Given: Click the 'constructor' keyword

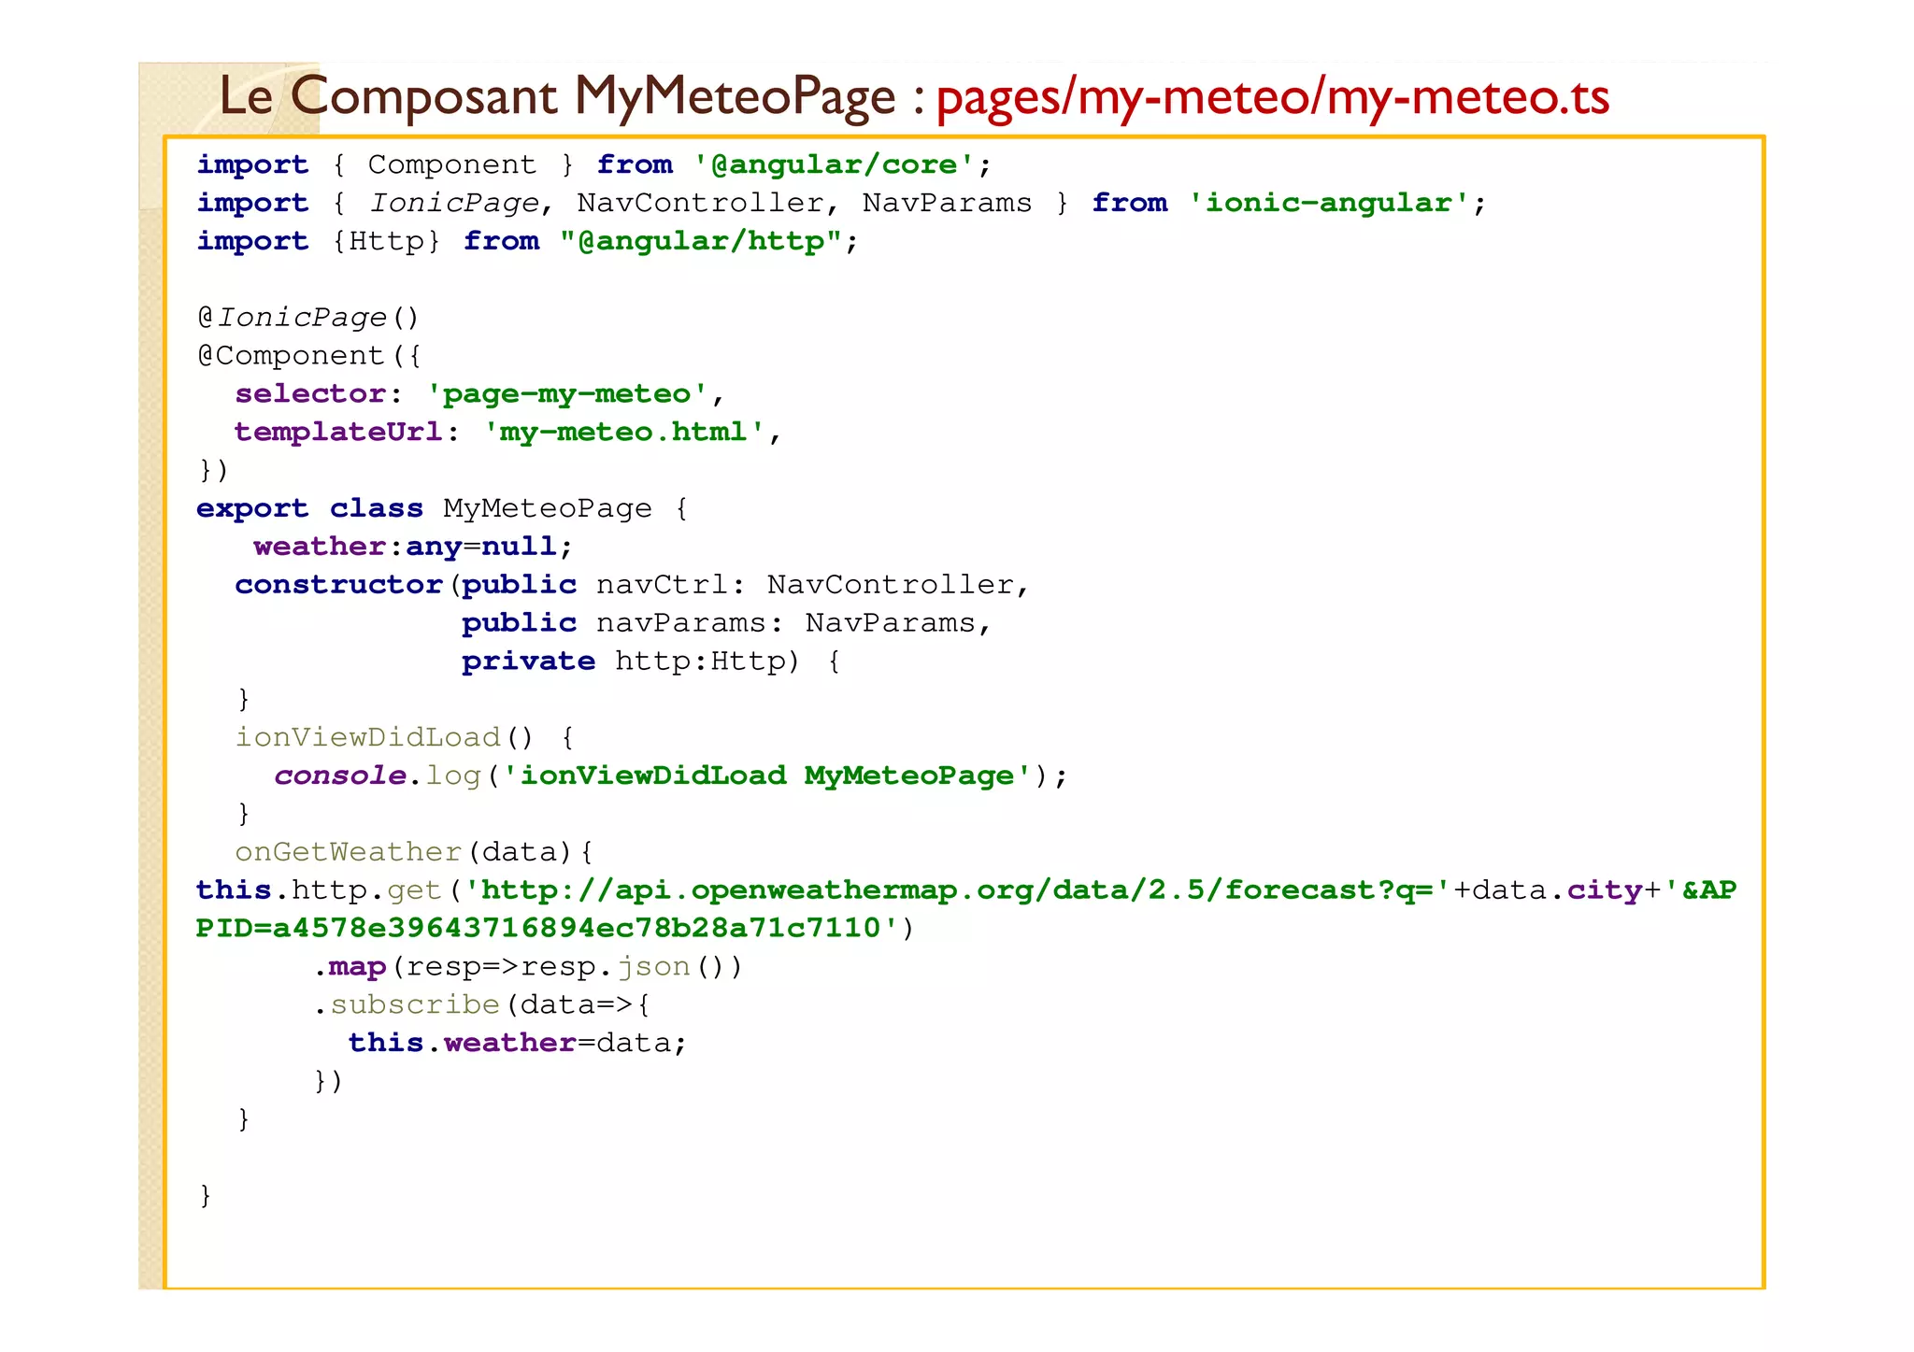Looking at the screenshot, I should pyautogui.click(x=338, y=585).
